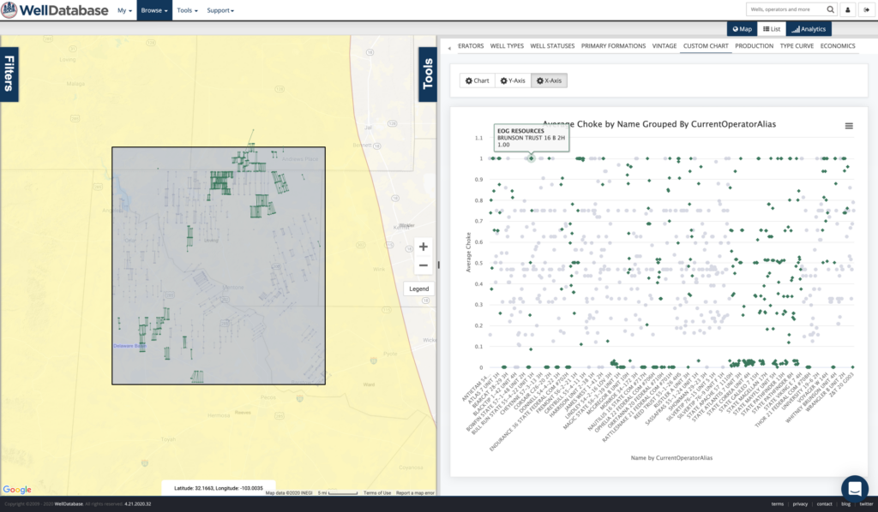
Task: Click the sign out icon
Action: 868,9
